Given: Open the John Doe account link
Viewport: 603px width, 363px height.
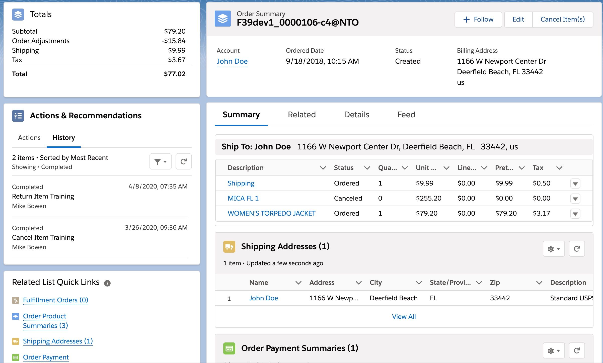Looking at the screenshot, I should tap(232, 61).
